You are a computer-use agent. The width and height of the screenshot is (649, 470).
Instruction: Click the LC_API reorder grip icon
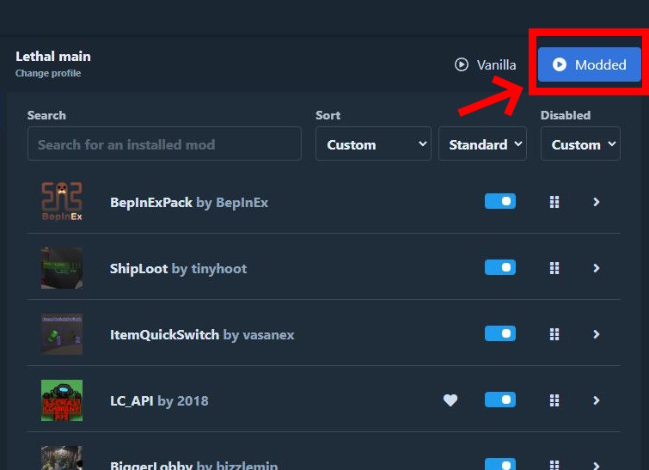tap(554, 400)
